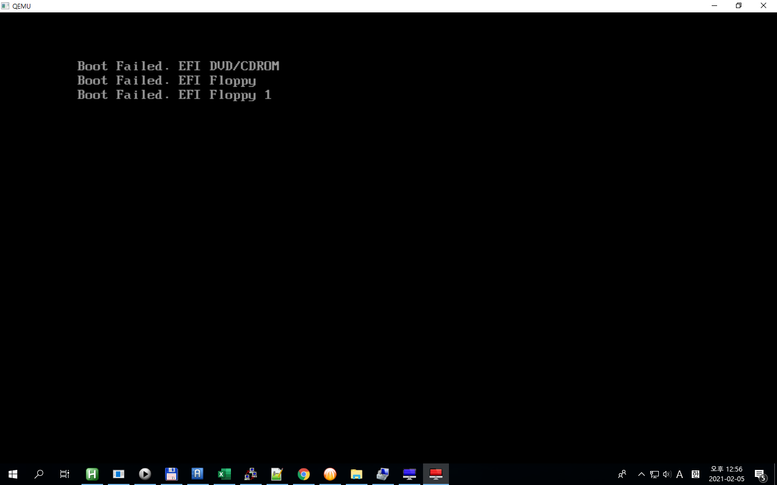Open the Windows Start menu
This screenshot has height=485, width=777.
[x=13, y=474]
